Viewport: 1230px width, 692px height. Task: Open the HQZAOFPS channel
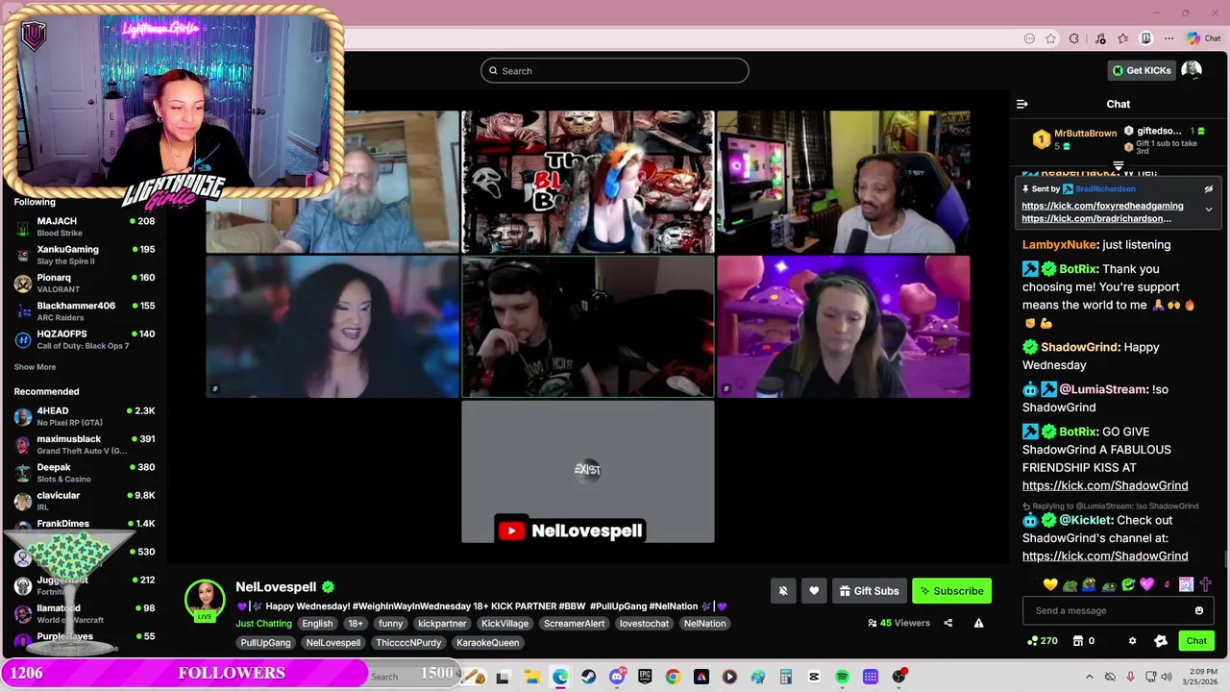pos(85,339)
